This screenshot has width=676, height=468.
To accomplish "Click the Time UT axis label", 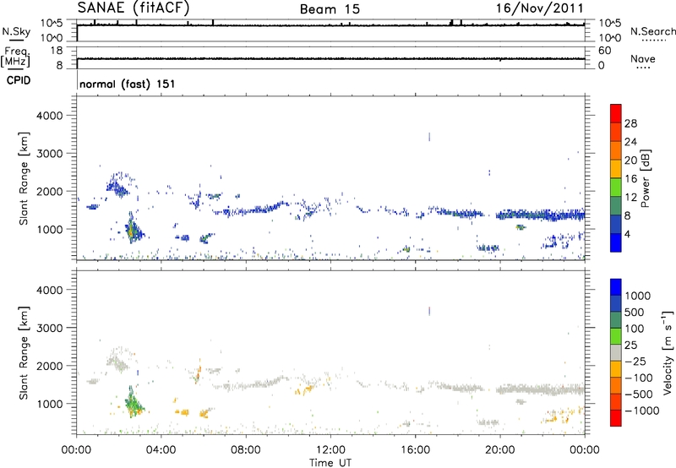I will click(330, 462).
